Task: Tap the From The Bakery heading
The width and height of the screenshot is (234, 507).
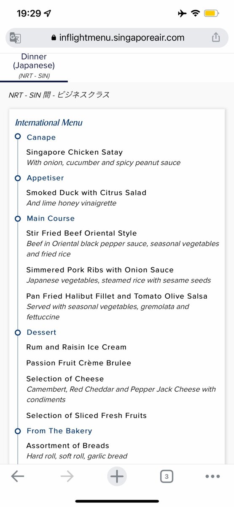Action: coord(59,431)
